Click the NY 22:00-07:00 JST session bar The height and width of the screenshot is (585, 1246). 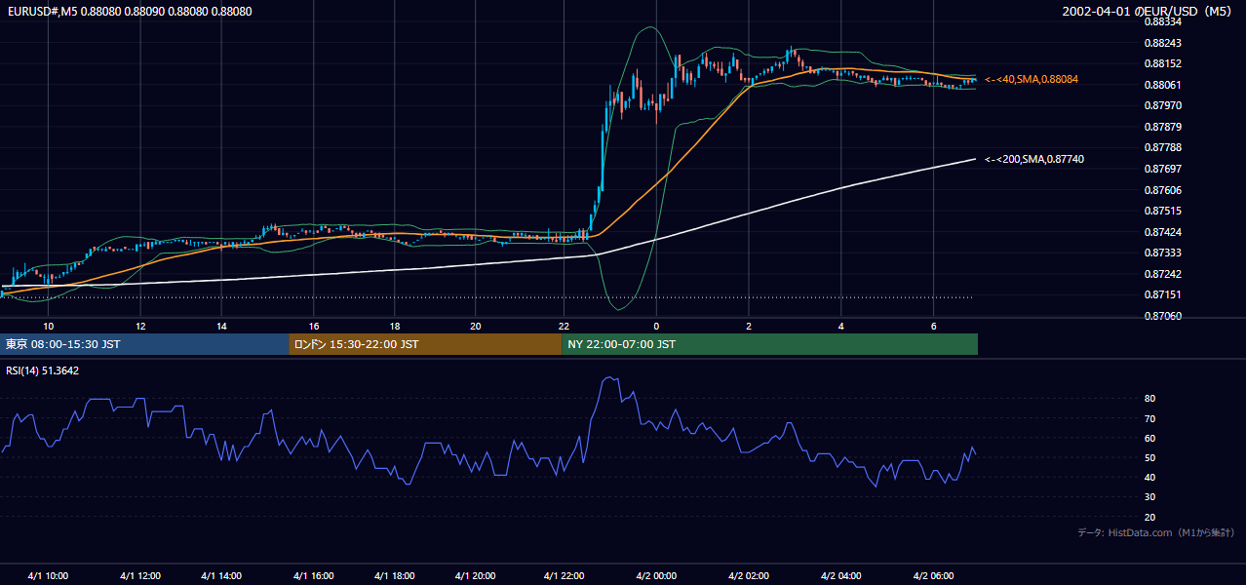[x=769, y=344]
